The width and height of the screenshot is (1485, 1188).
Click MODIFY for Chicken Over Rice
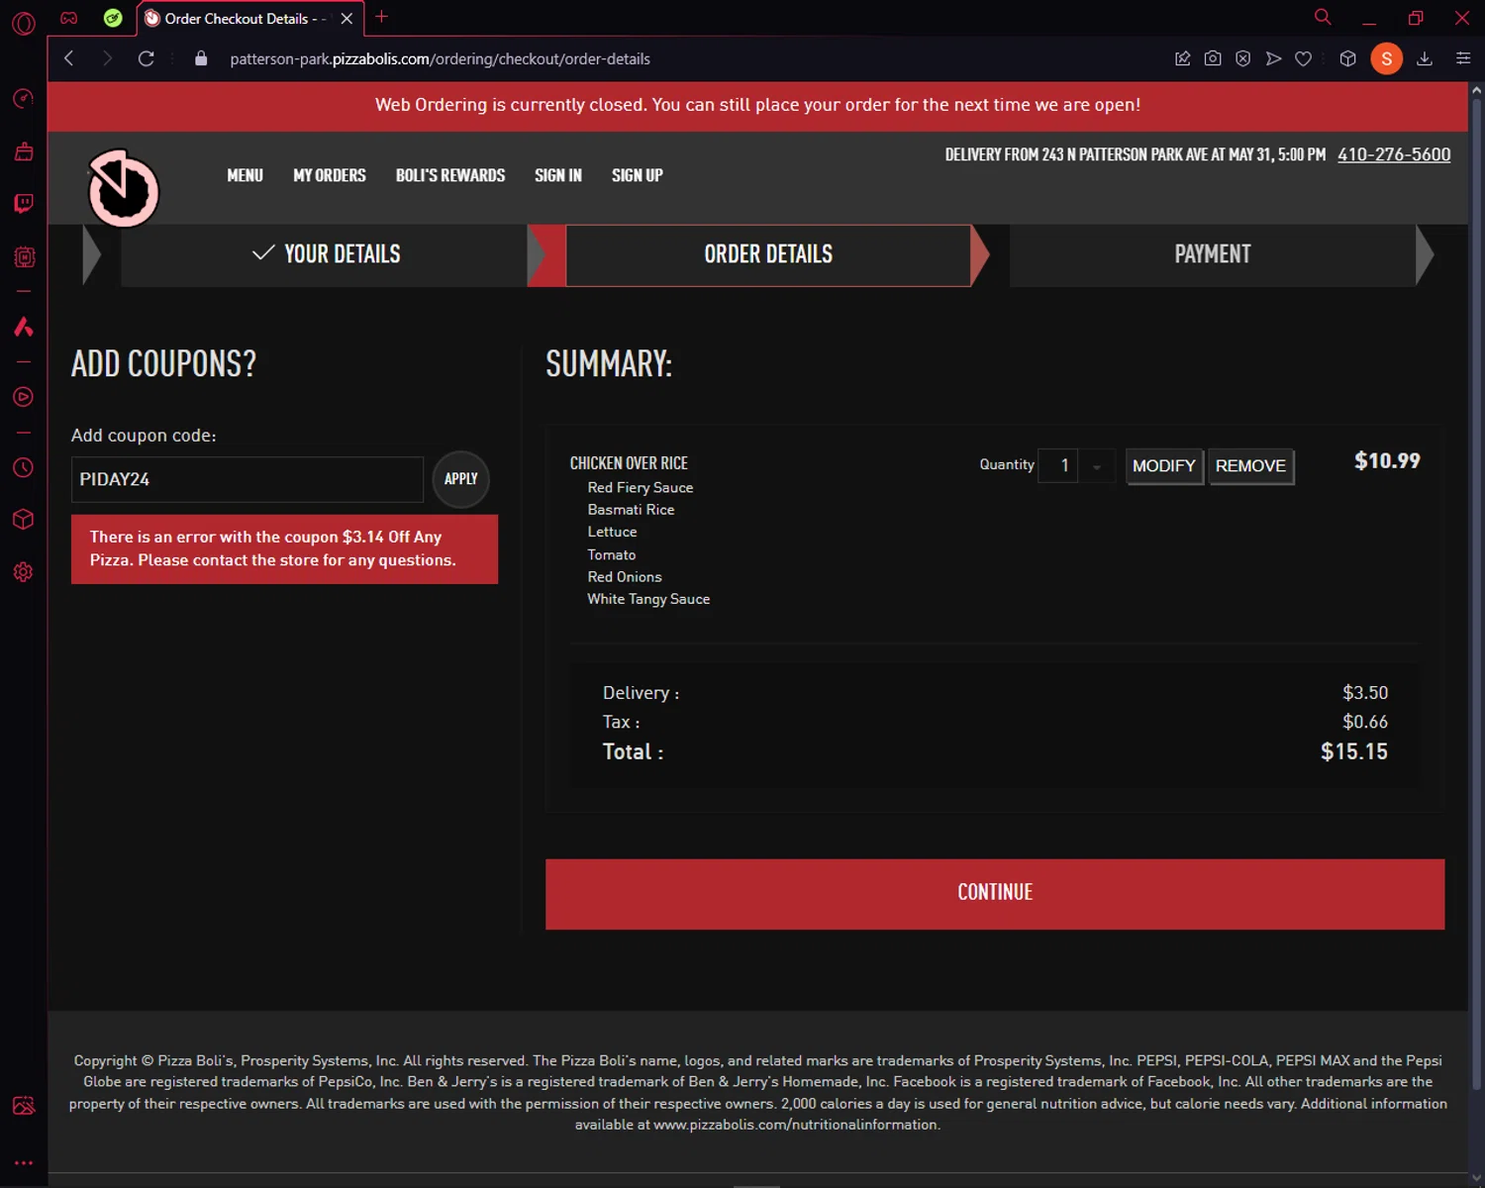[1164, 465]
